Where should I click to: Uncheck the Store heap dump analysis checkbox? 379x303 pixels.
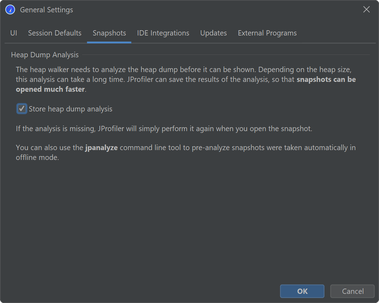pos(22,109)
